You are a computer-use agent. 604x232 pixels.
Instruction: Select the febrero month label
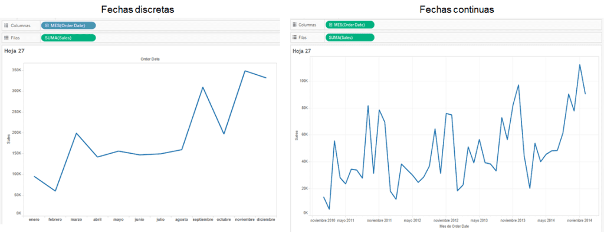click(x=55, y=220)
